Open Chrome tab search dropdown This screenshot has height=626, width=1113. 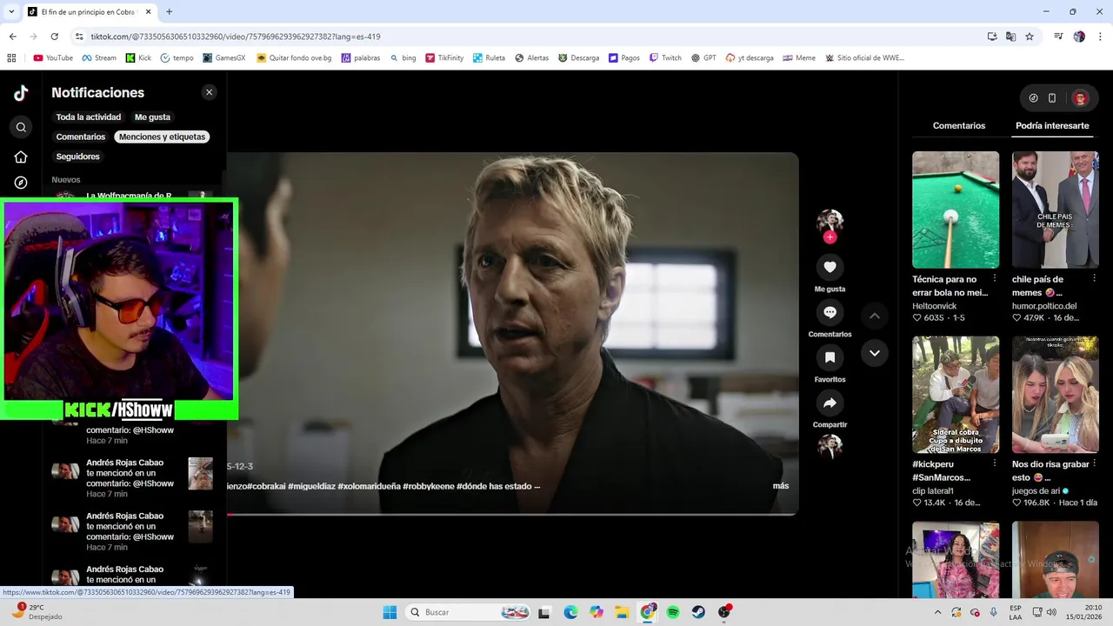coord(11,12)
